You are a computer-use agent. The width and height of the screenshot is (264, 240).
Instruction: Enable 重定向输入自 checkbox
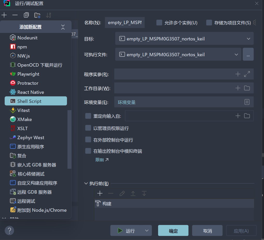click(x=88, y=116)
